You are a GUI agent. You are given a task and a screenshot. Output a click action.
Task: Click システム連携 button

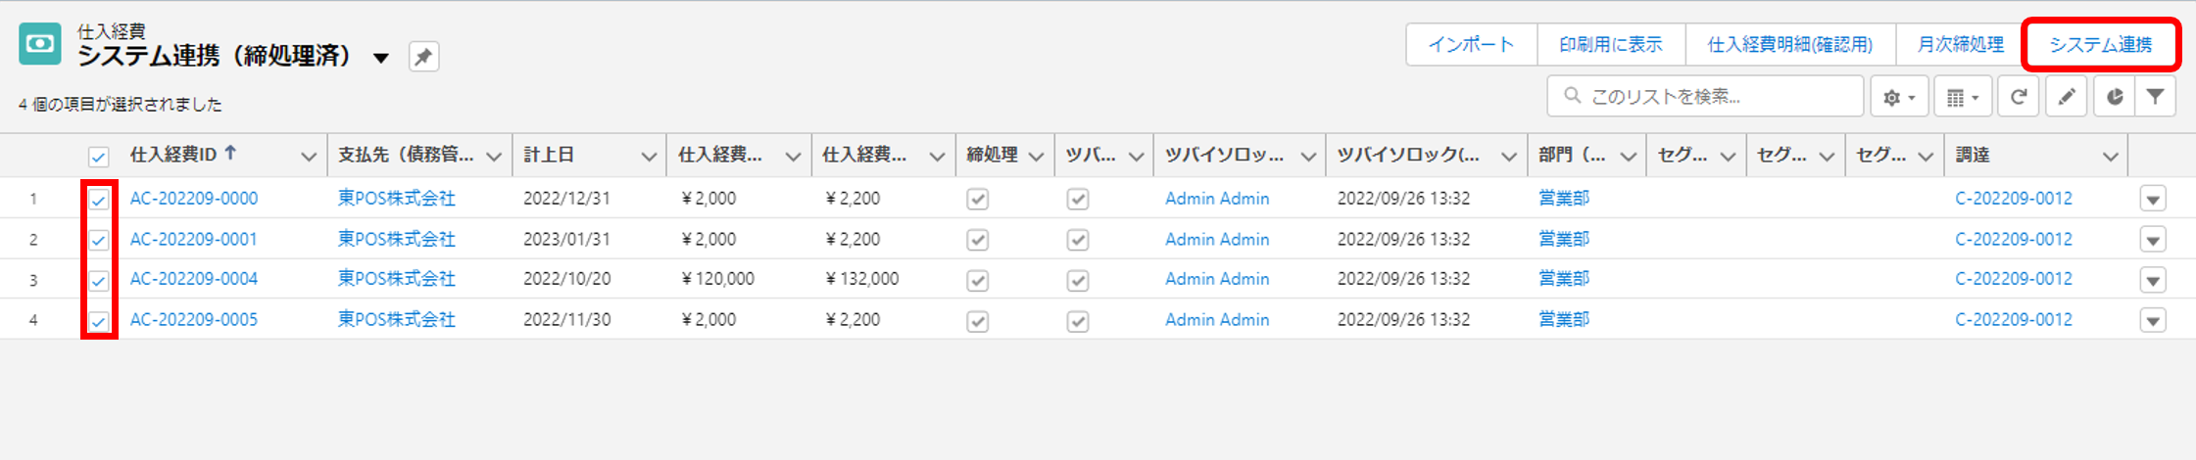pyautogui.click(x=2101, y=44)
